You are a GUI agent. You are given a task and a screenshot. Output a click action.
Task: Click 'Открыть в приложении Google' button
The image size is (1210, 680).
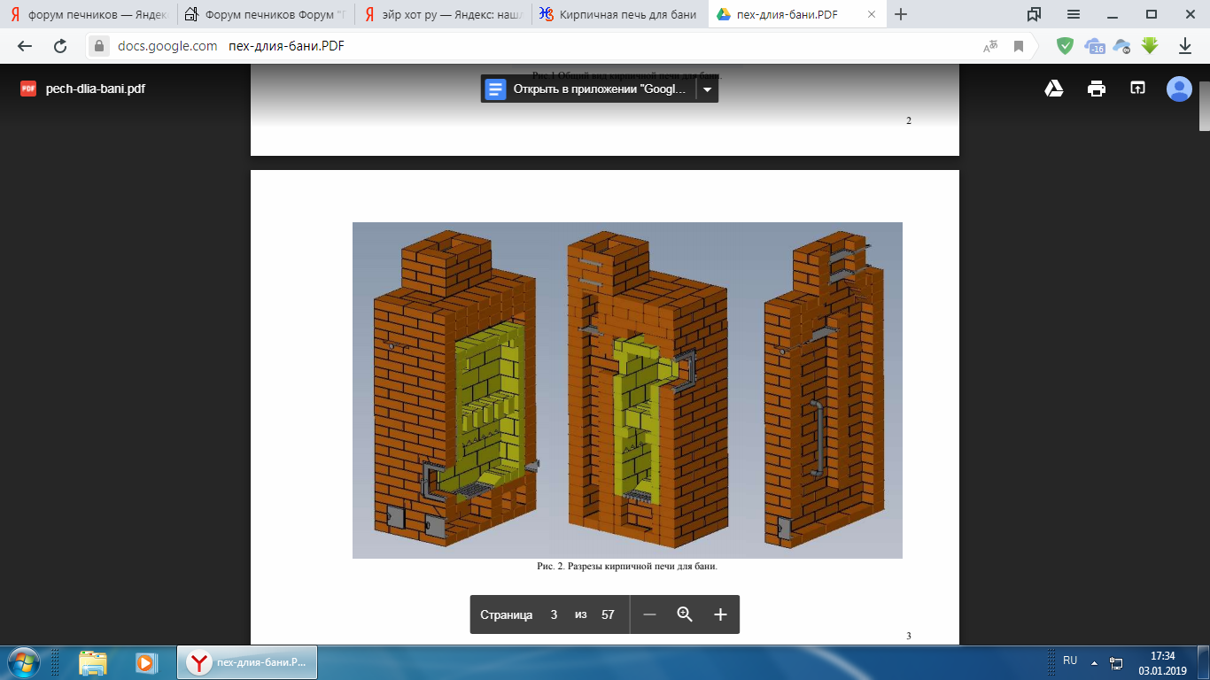click(x=588, y=89)
